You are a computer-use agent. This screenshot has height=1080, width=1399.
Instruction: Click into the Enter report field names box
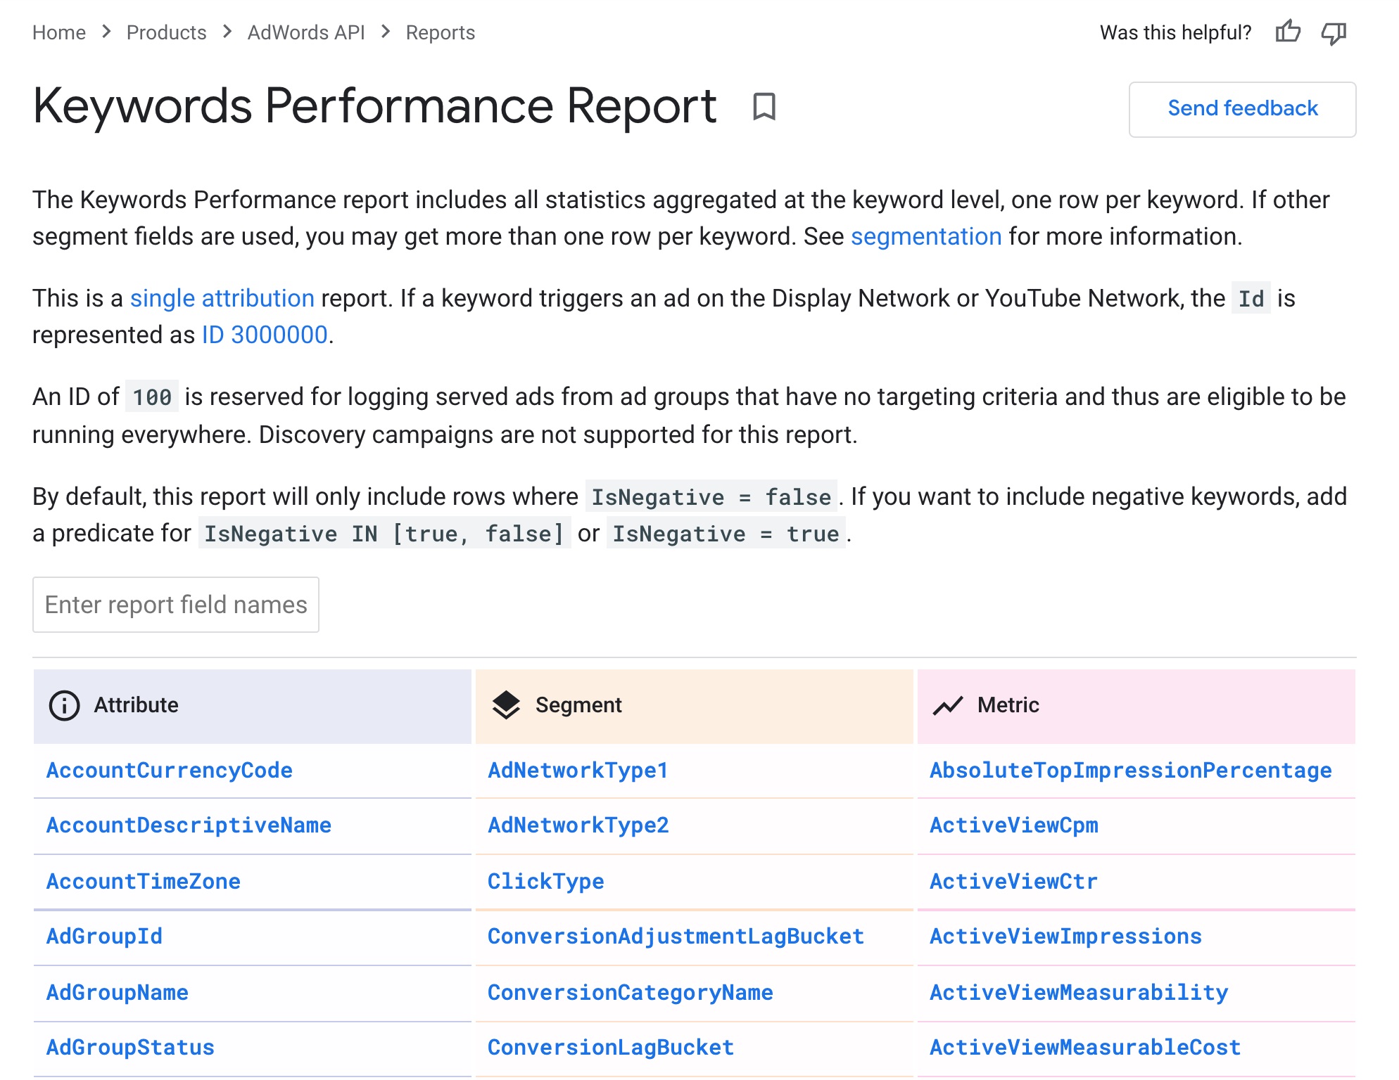(175, 604)
